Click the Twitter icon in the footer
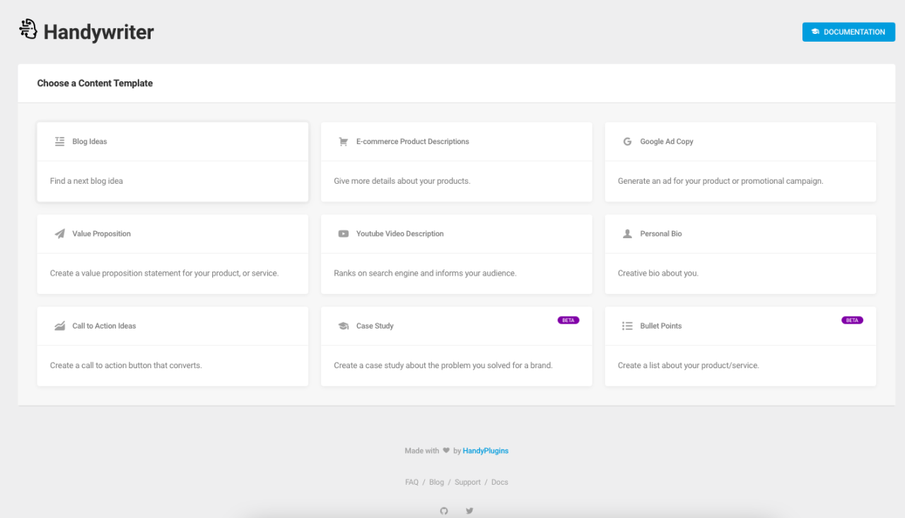 coord(469,510)
